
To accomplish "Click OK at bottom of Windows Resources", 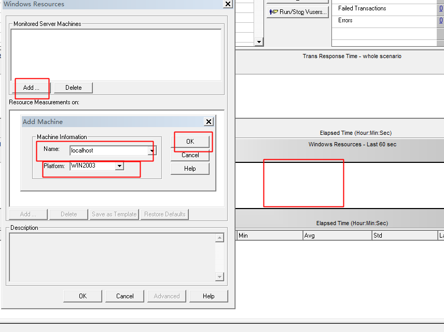I will [x=82, y=296].
